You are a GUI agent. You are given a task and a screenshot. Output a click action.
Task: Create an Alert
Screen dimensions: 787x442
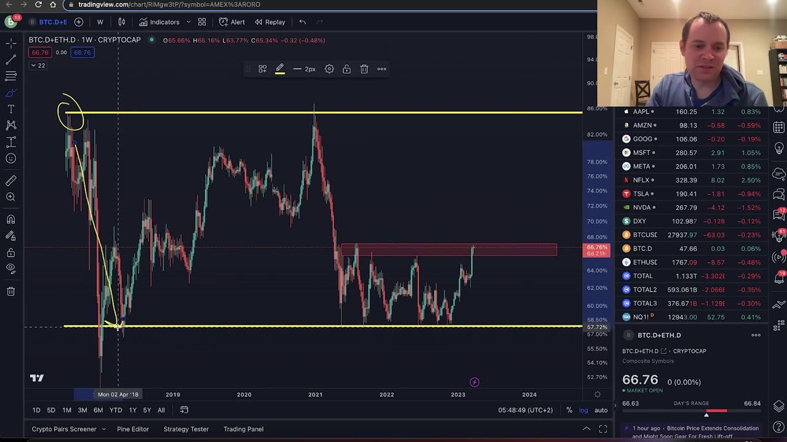tap(232, 22)
